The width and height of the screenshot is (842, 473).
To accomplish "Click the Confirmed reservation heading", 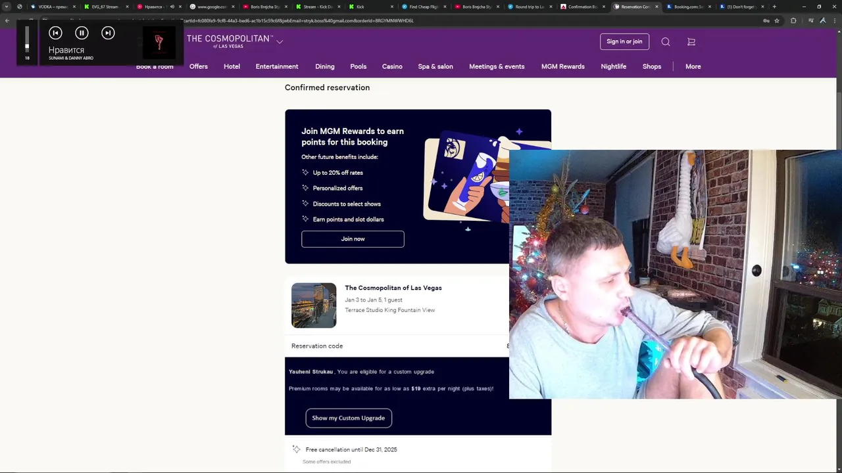I will point(327,87).
